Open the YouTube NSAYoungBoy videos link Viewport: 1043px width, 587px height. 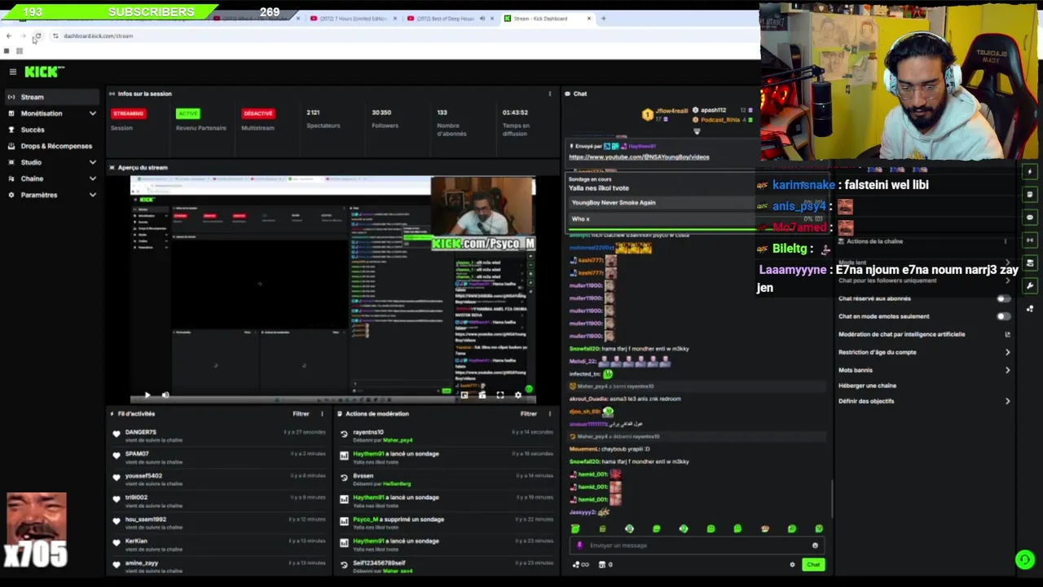coord(639,157)
